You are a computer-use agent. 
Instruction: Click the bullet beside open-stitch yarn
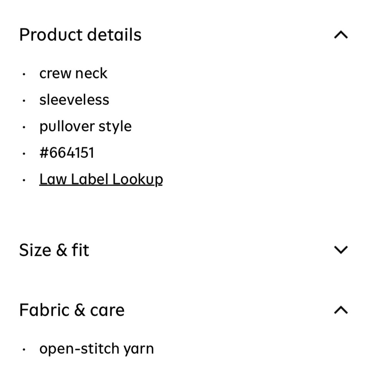click(24, 350)
